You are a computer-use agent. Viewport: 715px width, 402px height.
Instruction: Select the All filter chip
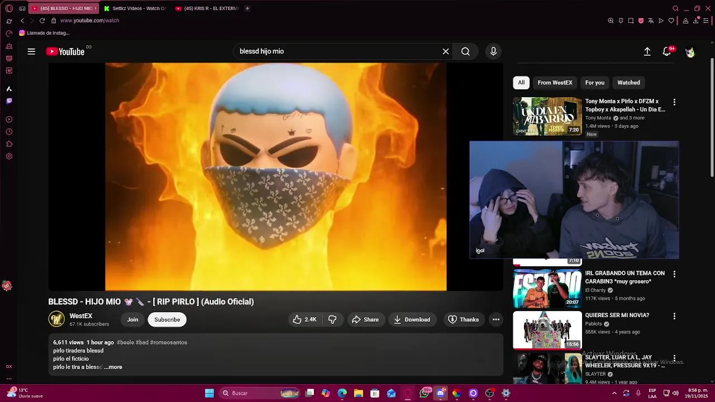[x=521, y=83]
